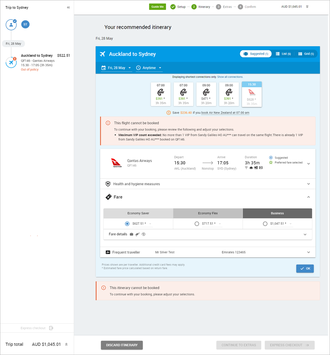The height and width of the screenshot is (355, 330).
Task: Select the 09:00 $391 3h 20m flight card
Action: (x=229, y=94)
